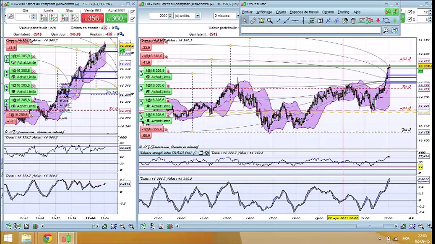The image size is (435, 244).
Task: Cancel the 1@16 305,9 order on right chart
Action: point(168,71)
